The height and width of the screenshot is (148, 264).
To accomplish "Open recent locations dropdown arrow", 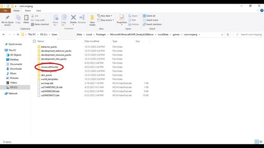I will pyautogui.click(x=14, y=35).
